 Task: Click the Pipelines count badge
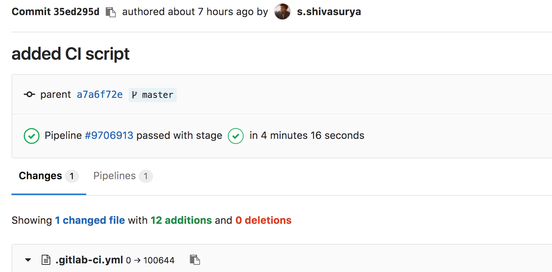point(146,176)
